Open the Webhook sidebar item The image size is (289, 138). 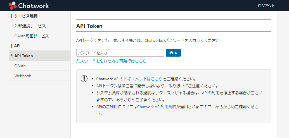pos(40,76)
